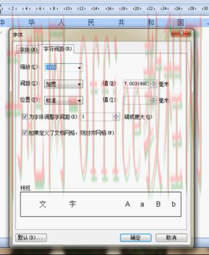Click the down arrow of 位置 value spinner
Image resolution: width=209 pixels, height=255 pixels.
point(153,102)
